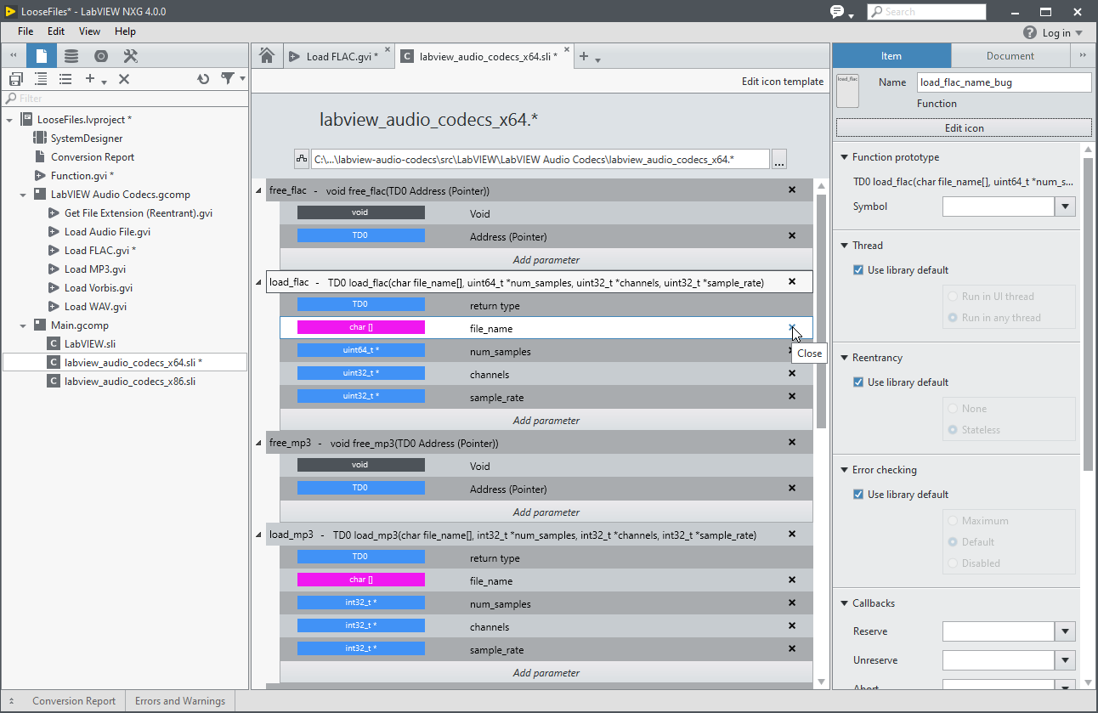1098x713 pixels.
Task: Select the tools wrench icon in sidebar
Action: tap(130, 56)
